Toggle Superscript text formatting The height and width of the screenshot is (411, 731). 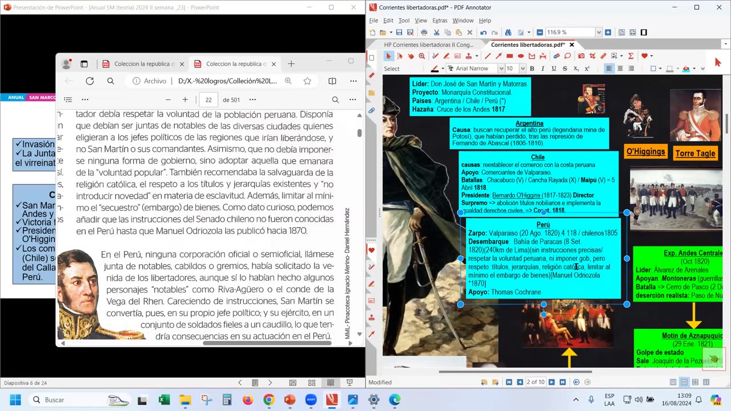(x=587, y=68)
